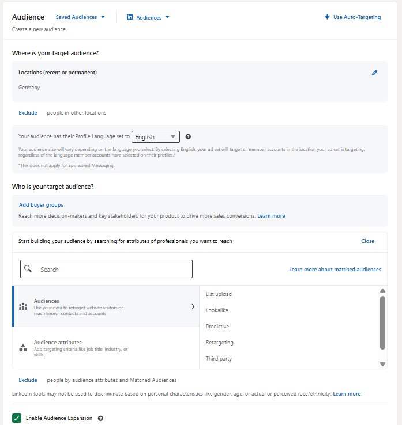402x425 pixels.
Task: Click the scrollbar down arrow in audiences list
Action: [383, 365]
